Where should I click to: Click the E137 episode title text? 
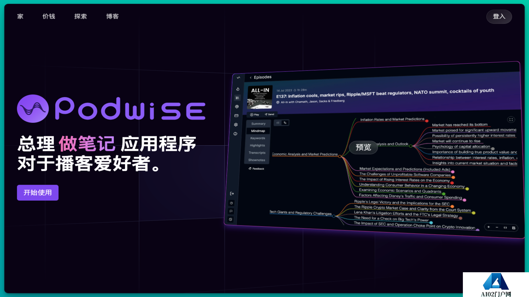(x=385, y=93)
